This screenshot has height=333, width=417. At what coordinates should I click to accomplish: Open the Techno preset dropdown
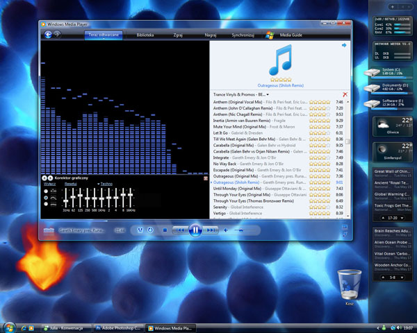point(105,184)
